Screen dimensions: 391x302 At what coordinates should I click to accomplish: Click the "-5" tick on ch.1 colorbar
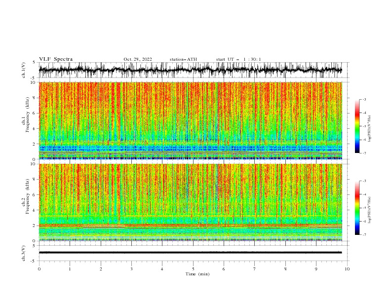(364, 126)
